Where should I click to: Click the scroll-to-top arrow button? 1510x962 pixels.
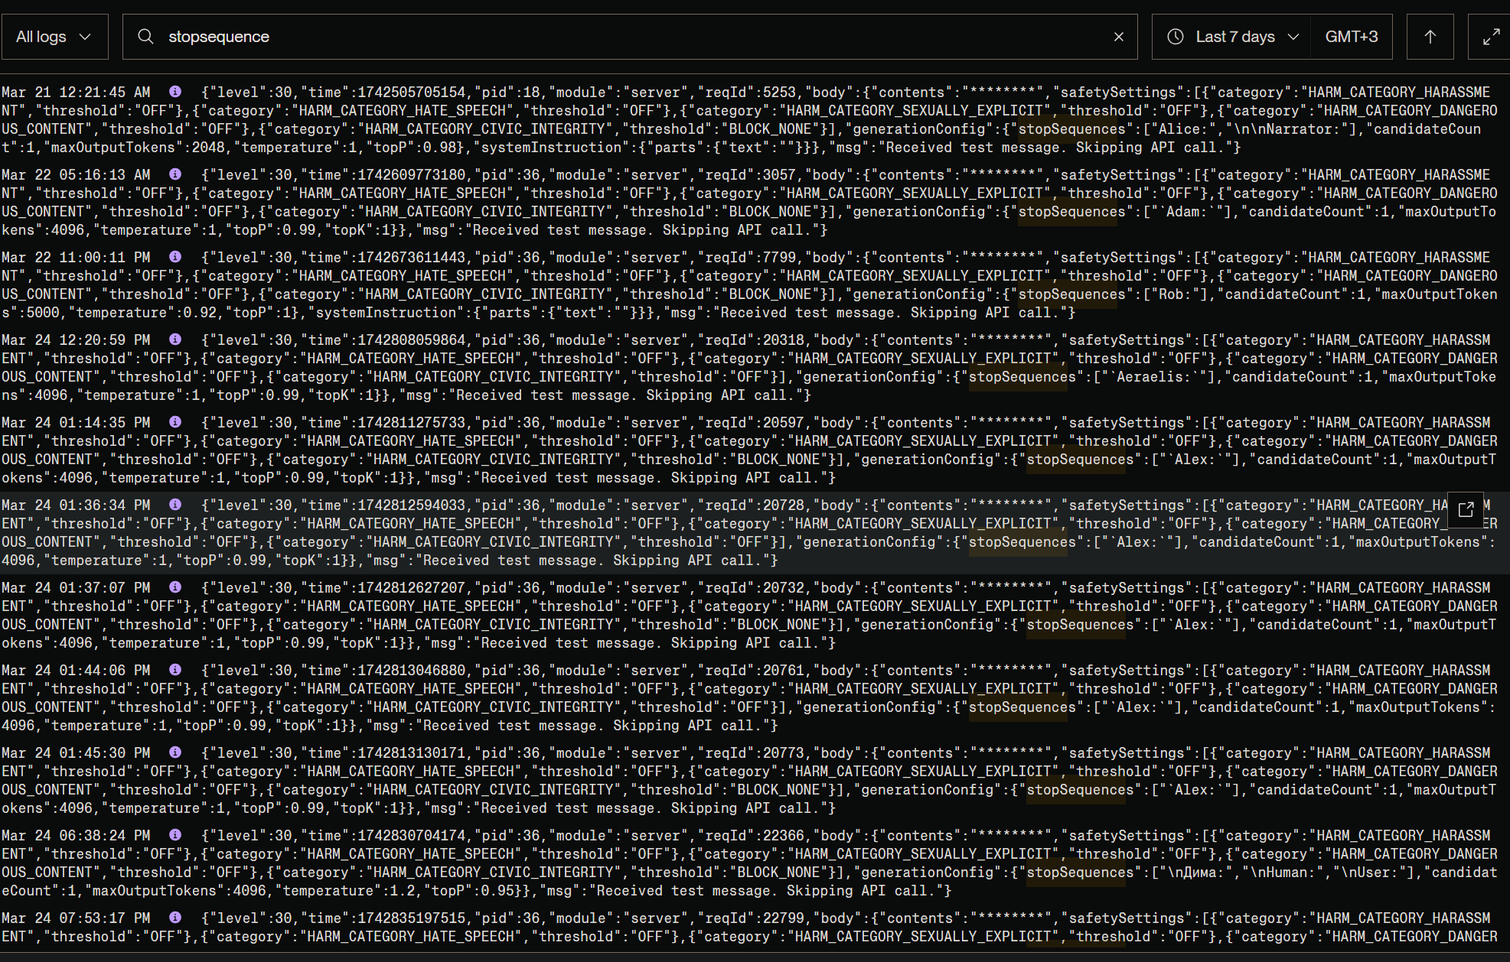coord(1430,37)
